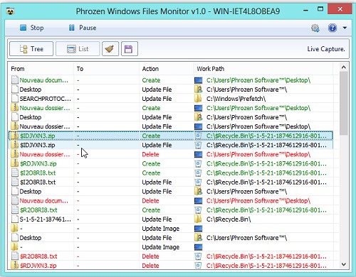Select the green $R2O8RI8.txt Create row
This screenshot has height=277, width=356.
coord(170,210)
